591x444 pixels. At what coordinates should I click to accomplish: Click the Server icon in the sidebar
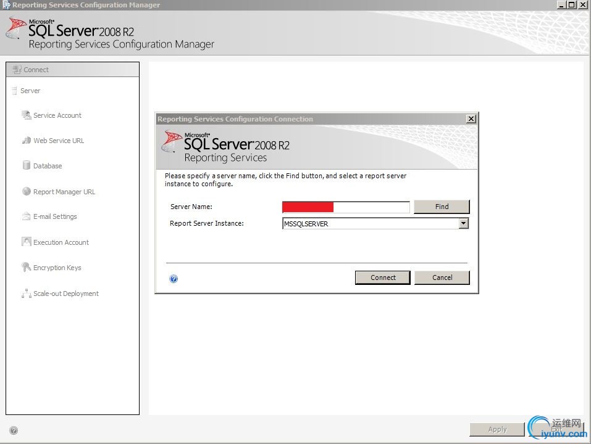point(14,91)
